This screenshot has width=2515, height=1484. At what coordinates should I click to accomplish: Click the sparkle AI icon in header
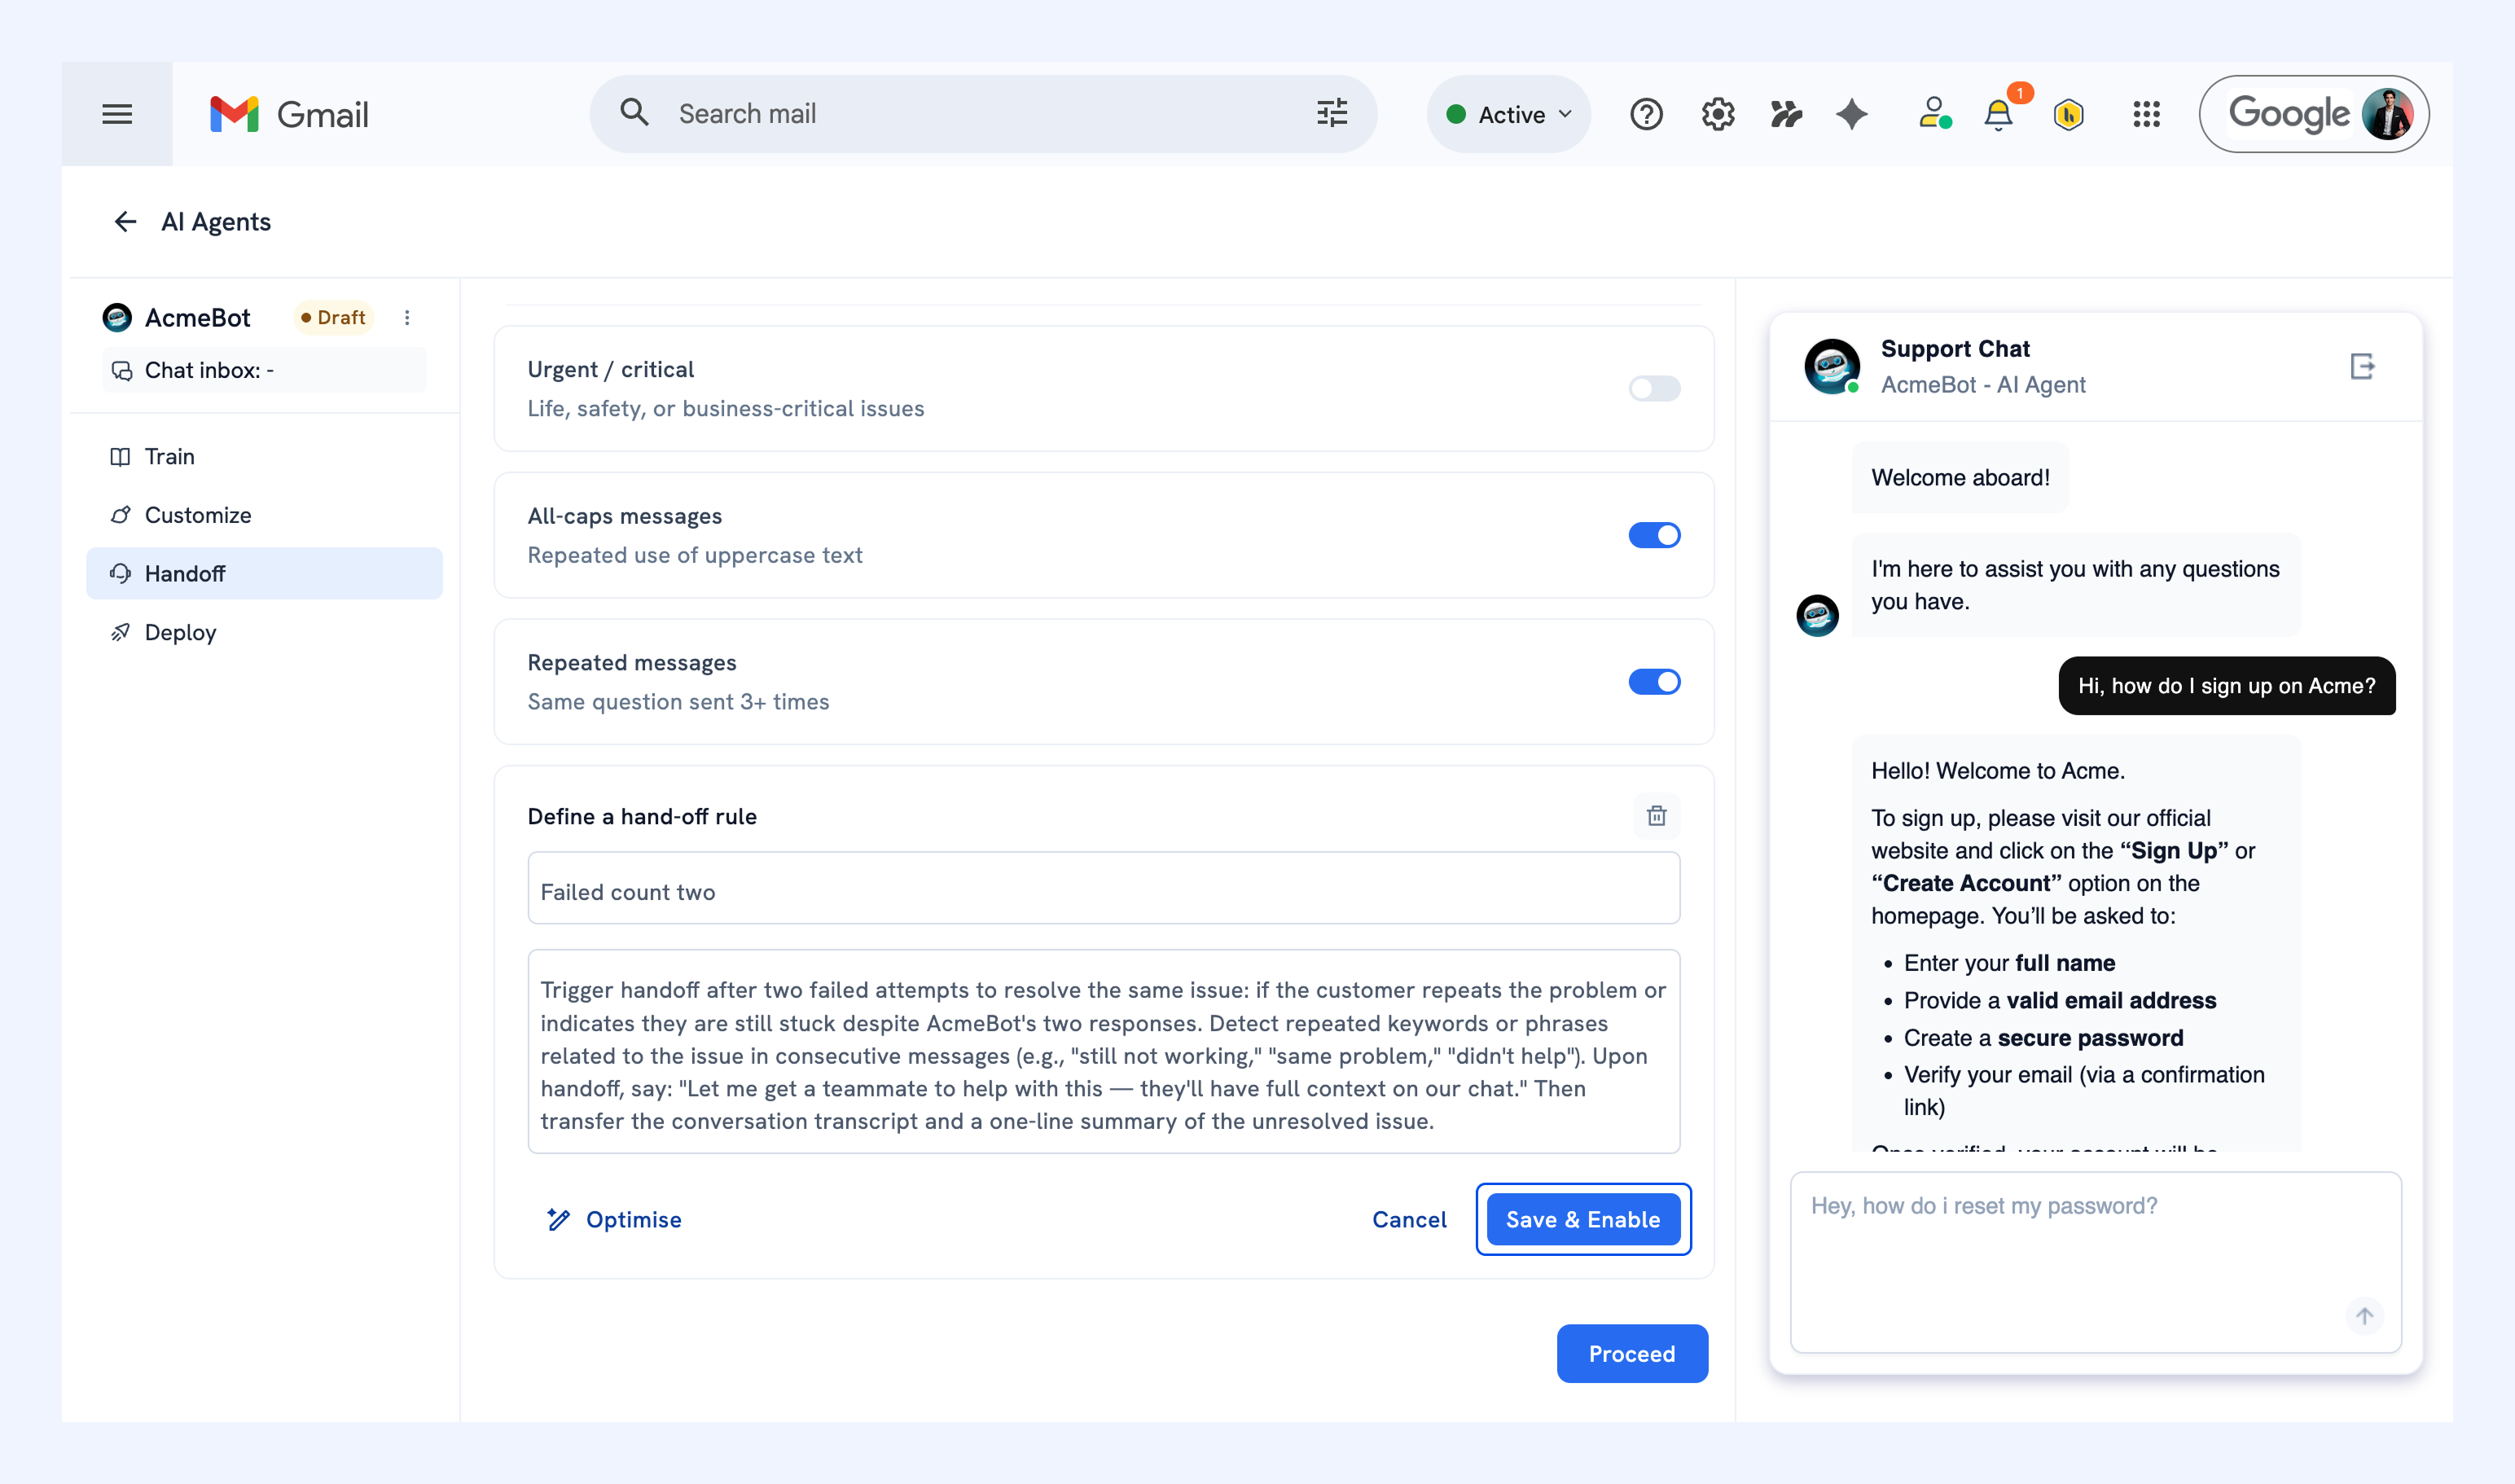1852,114
